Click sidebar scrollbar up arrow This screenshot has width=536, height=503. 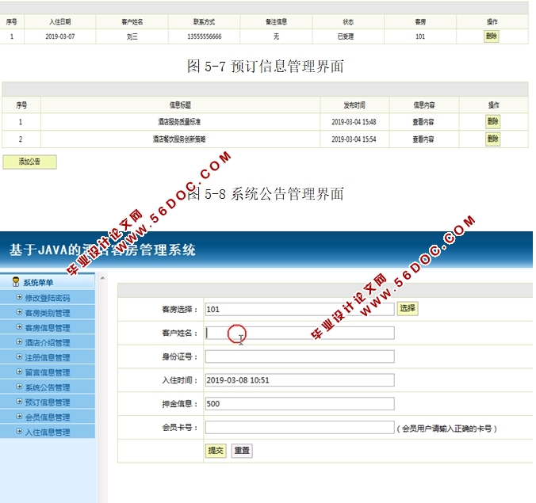pyautogui.click(x=102, y=278)
